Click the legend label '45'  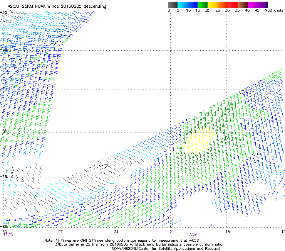(257, 10)
